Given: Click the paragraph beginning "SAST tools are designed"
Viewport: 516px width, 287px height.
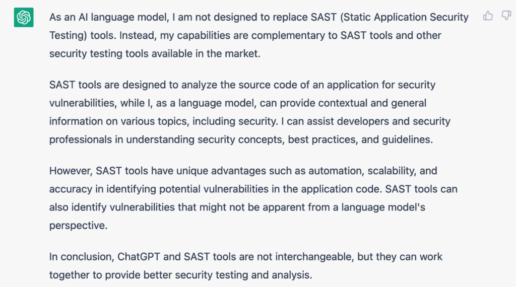Looking at the screenshot, I should click(x=250, y=112).
